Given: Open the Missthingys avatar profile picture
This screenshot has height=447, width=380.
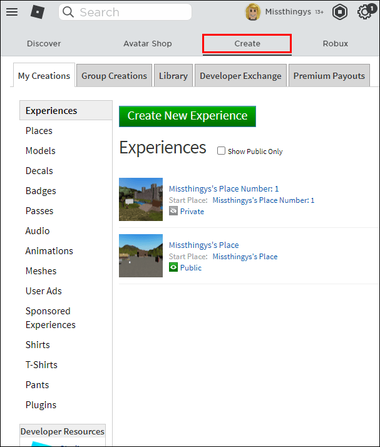Looking at the screenshot, I should pyautogui.click(x=253, y=12).
